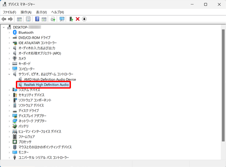The width and height of the screenshot is (226, 167).
Task: Minimize the デバイス マネージャー window
Action: [x=192, y=5]
